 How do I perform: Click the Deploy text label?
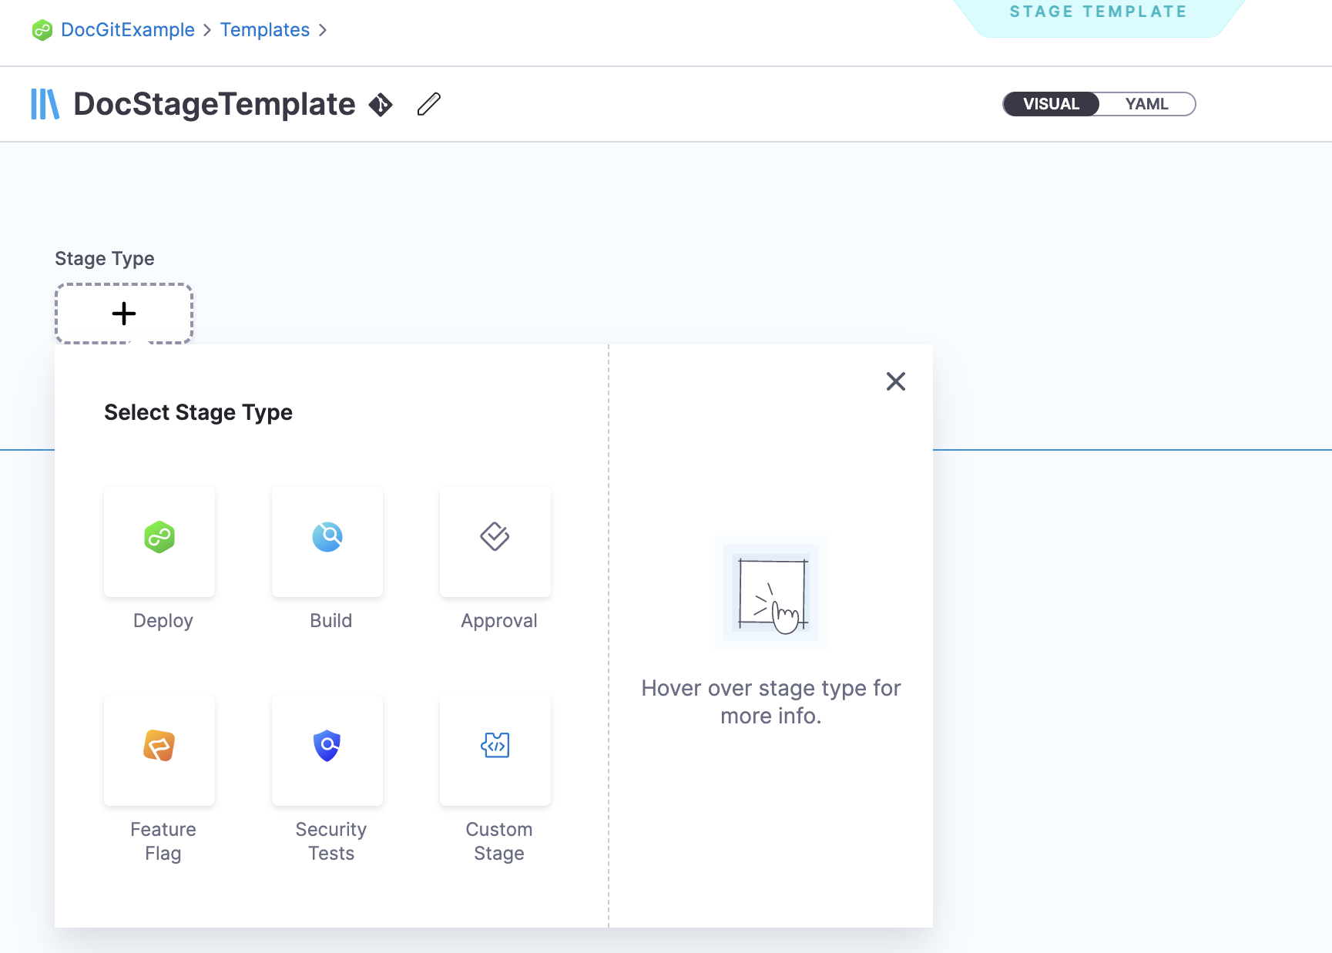[x=163, y=621]
